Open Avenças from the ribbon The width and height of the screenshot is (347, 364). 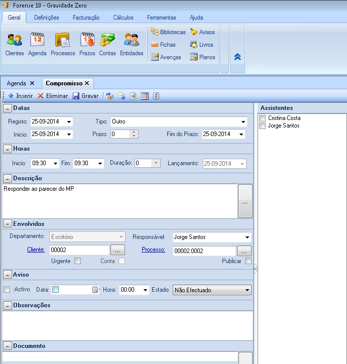tap(166, 57)
